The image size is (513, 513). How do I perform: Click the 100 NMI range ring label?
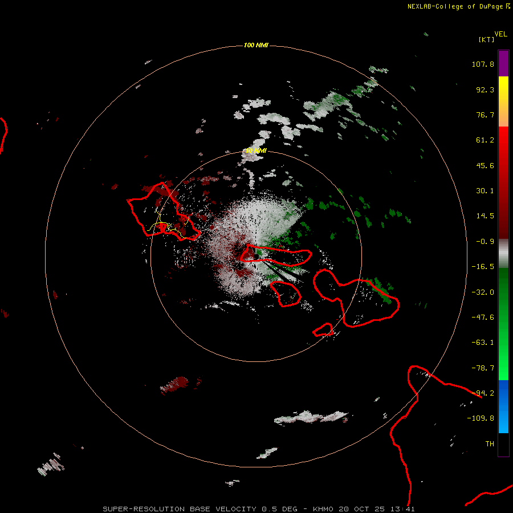pyautogui.click(x=256, y=45)
